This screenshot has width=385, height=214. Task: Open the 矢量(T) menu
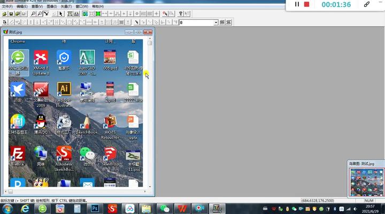(x=66, y=6)
